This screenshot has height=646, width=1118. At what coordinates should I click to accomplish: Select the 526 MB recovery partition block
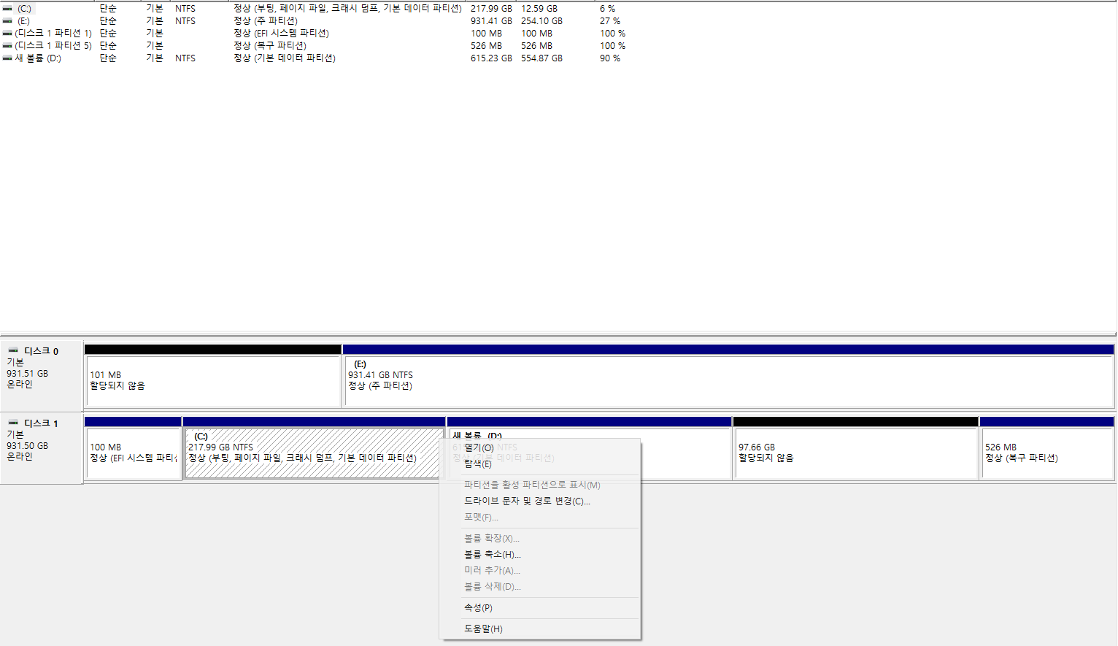click(x=1047, y=453)
